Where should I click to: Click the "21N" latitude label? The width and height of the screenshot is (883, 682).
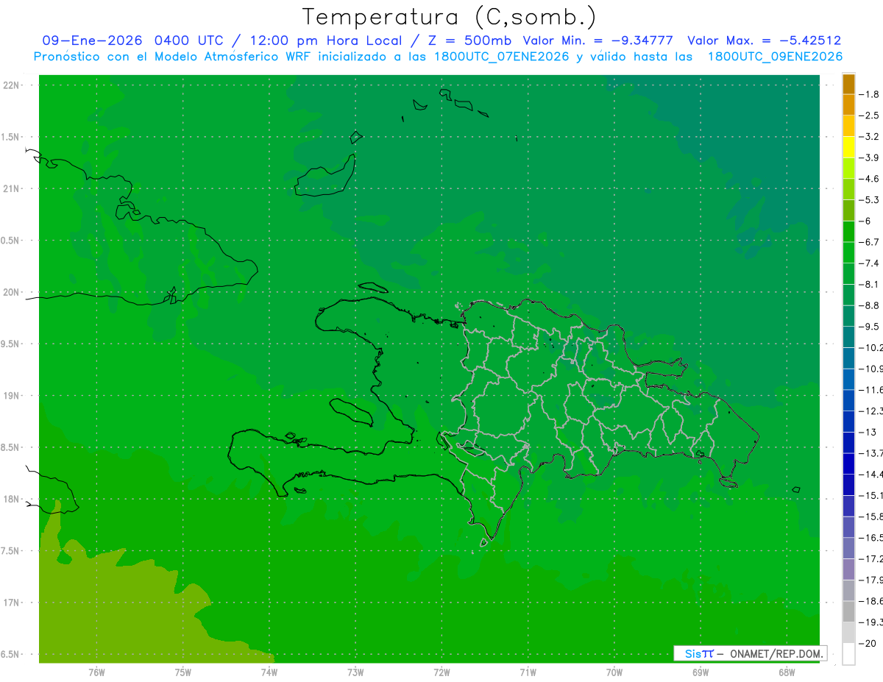click(12, 189)
